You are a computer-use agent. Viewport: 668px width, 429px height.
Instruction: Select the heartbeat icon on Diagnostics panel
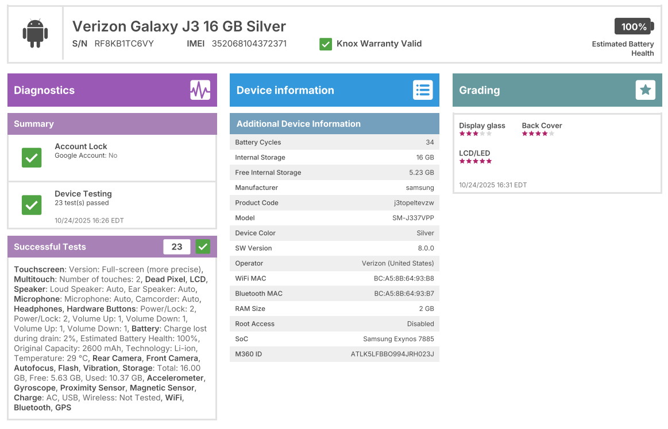point(200,89)
